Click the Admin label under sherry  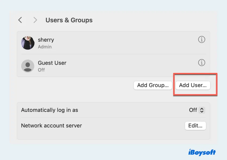45,47
